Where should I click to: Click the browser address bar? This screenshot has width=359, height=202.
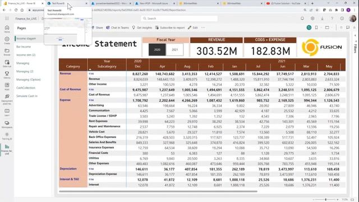coord(165,10)
